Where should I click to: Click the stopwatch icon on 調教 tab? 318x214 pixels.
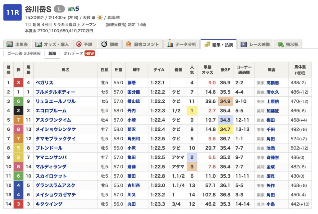104,44
